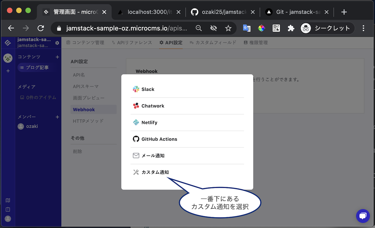Select メール通知 webhook option
This screenshot has height=228, width=375.
187,156
